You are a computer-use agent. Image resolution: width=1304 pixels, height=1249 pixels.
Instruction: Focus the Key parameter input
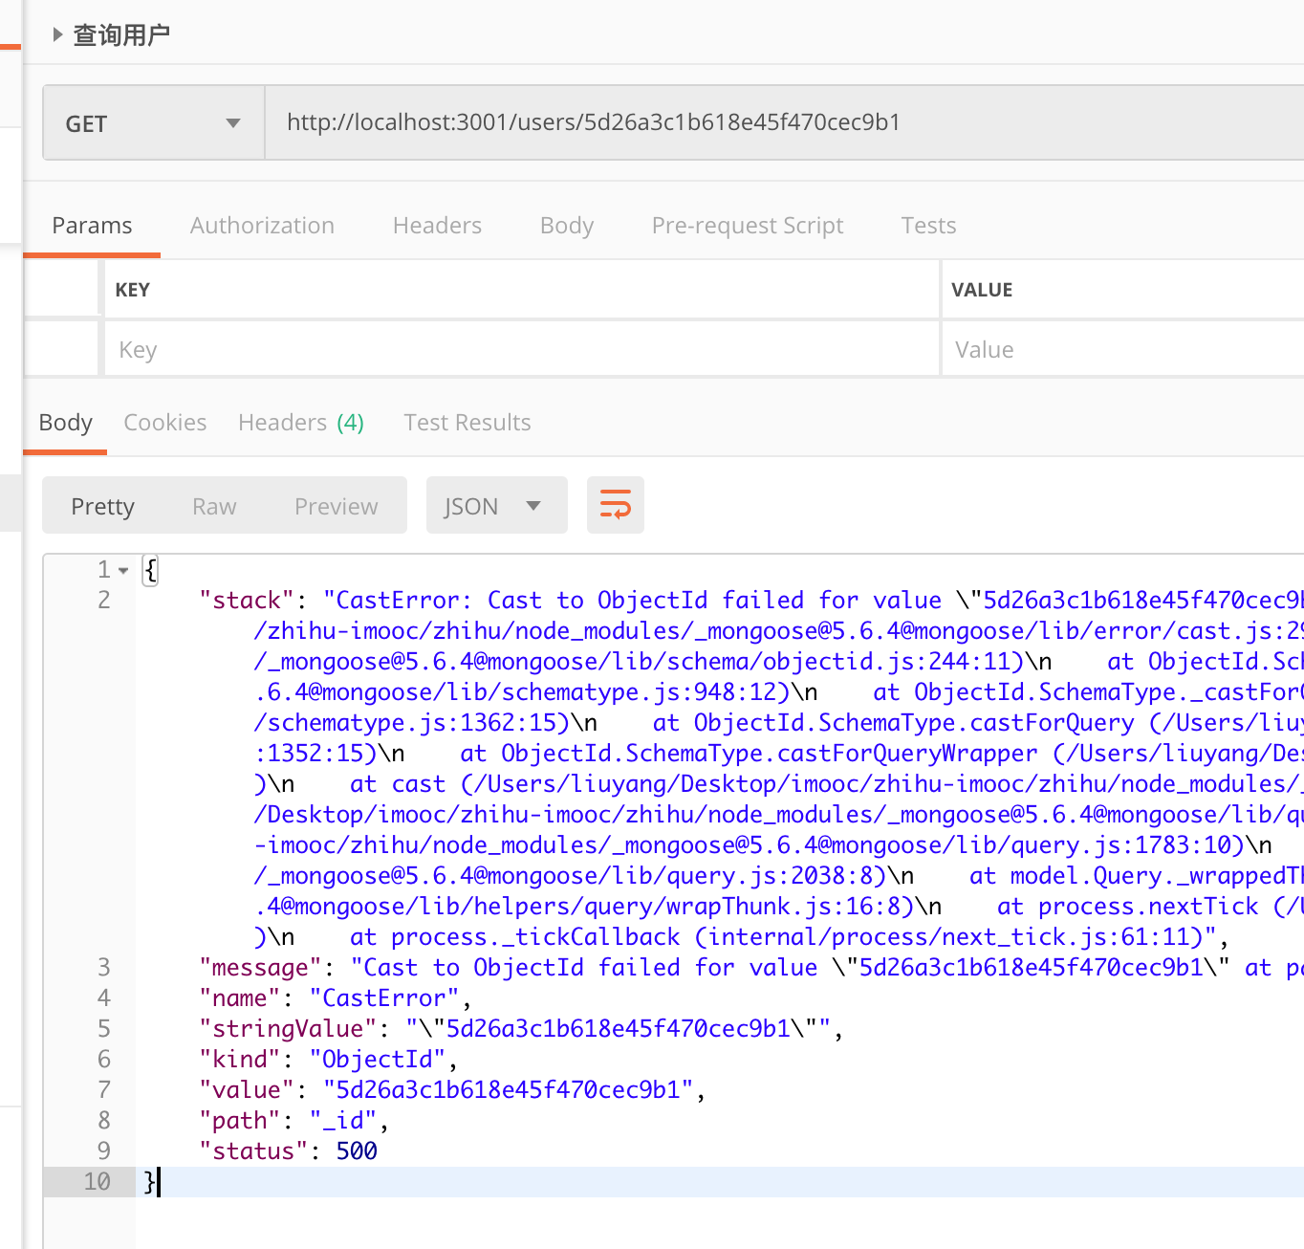coord(521,350)
